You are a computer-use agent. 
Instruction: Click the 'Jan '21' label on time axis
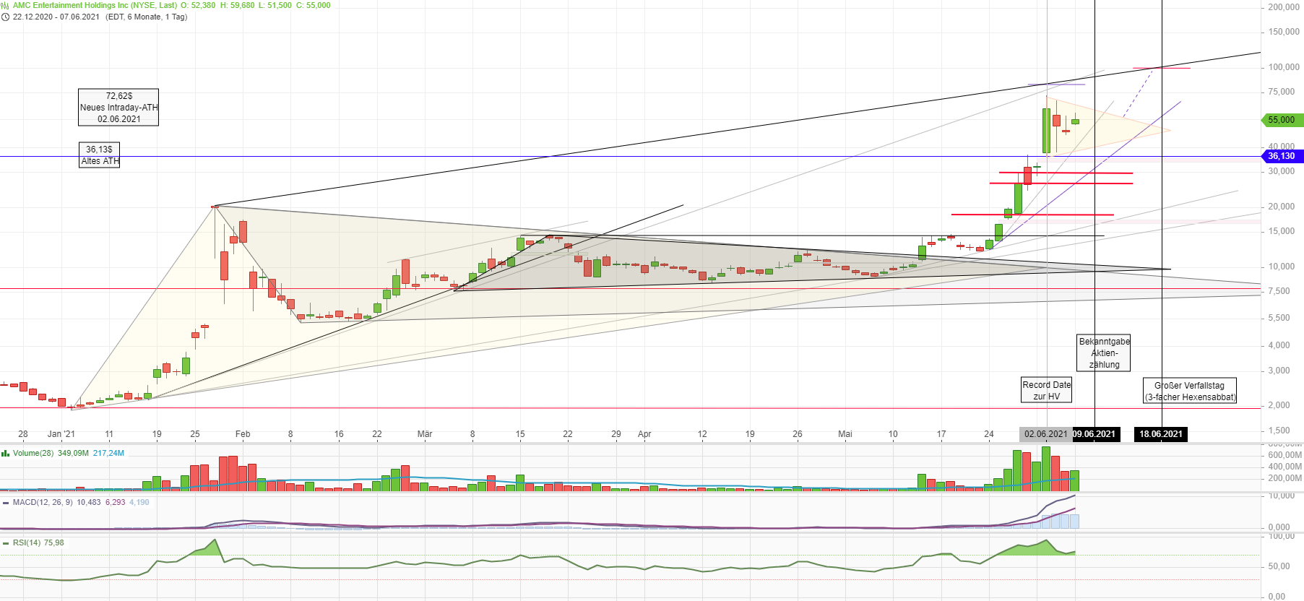61,434
